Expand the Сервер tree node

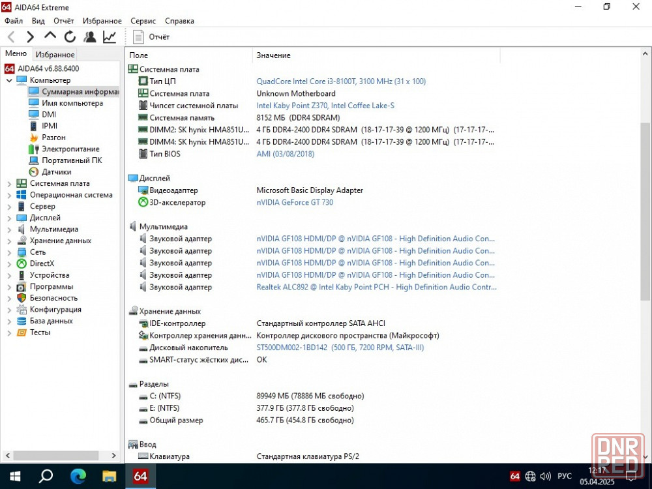pos(9,206)
